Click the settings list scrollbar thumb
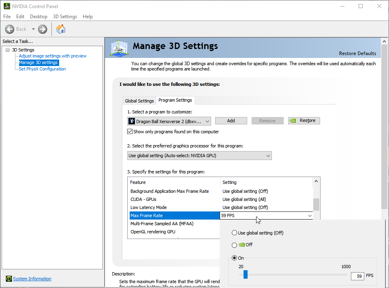The height and width of the screenshot is (288, 389). [316, 205]
